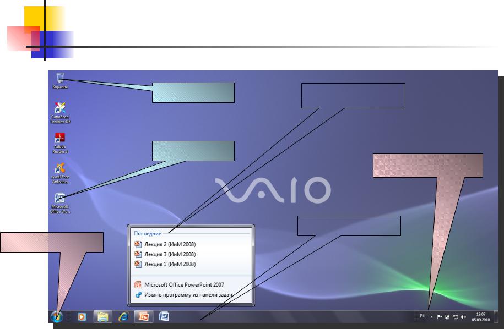Click the battery power tray icon
The width and height of the screenshot is (504, 329).
(447, 317)
